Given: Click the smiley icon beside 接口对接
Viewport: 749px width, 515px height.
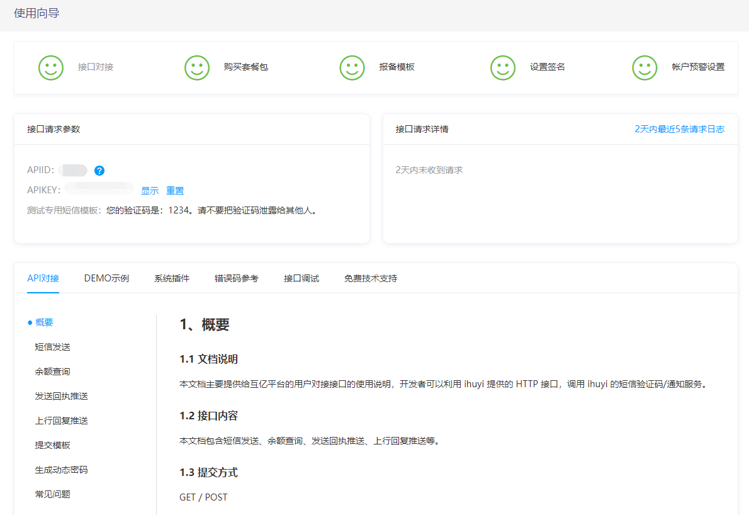Looking at the screenshot, I should pyautogui.click(x=51, y=67).
